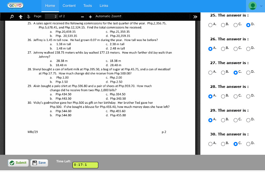Select answer B for question 27
The height and width of the screenshot is (172, 265).
click(x=223, y=73)
